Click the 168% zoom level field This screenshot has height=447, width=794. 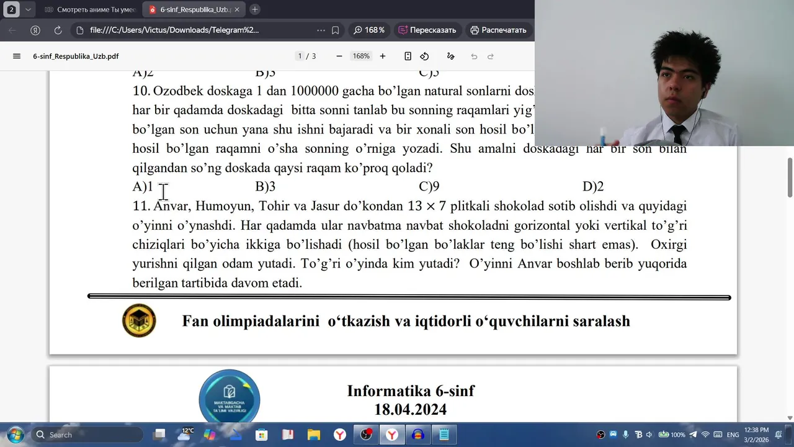[361, 56]
